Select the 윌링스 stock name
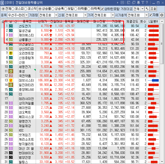 23,162
